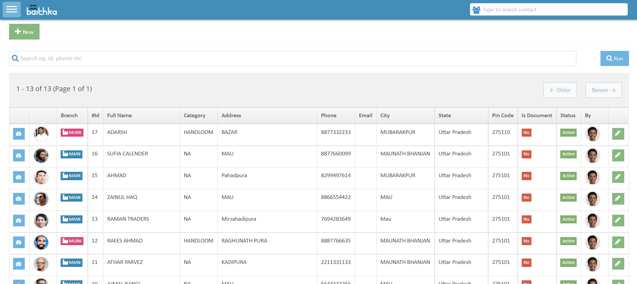Go to Older page
The width and height of the screenshot is (637, 284).
560,90
